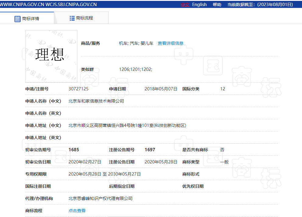Click the registration number 30727125
Viewport: 302px width, 217px height.
click(80, 89)
